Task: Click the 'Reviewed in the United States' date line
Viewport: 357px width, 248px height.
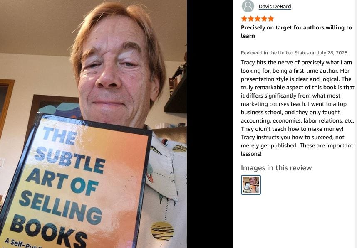Action: tap(294, 53)
